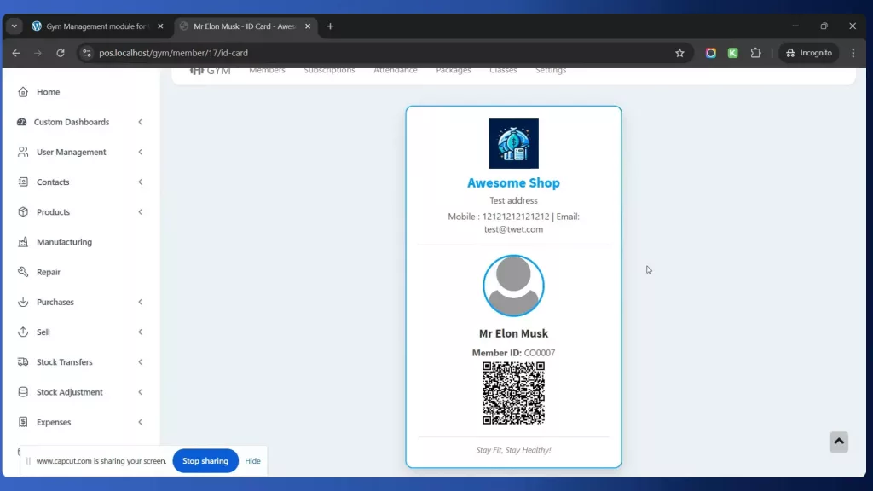The height and width of the screenshot is (491, 873).
Task: Expand the Purchases submenu chevron
Action: tap(141, 303)
